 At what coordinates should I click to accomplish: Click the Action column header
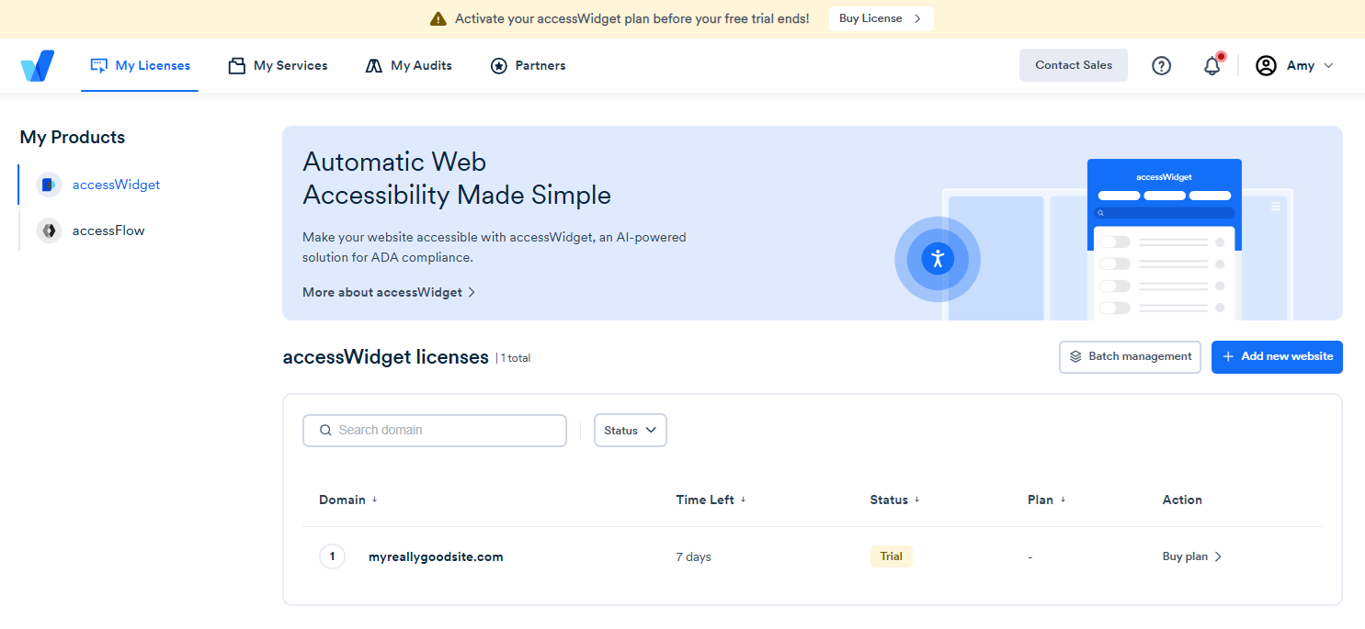pyautogui.click(x=1182, y=500)
